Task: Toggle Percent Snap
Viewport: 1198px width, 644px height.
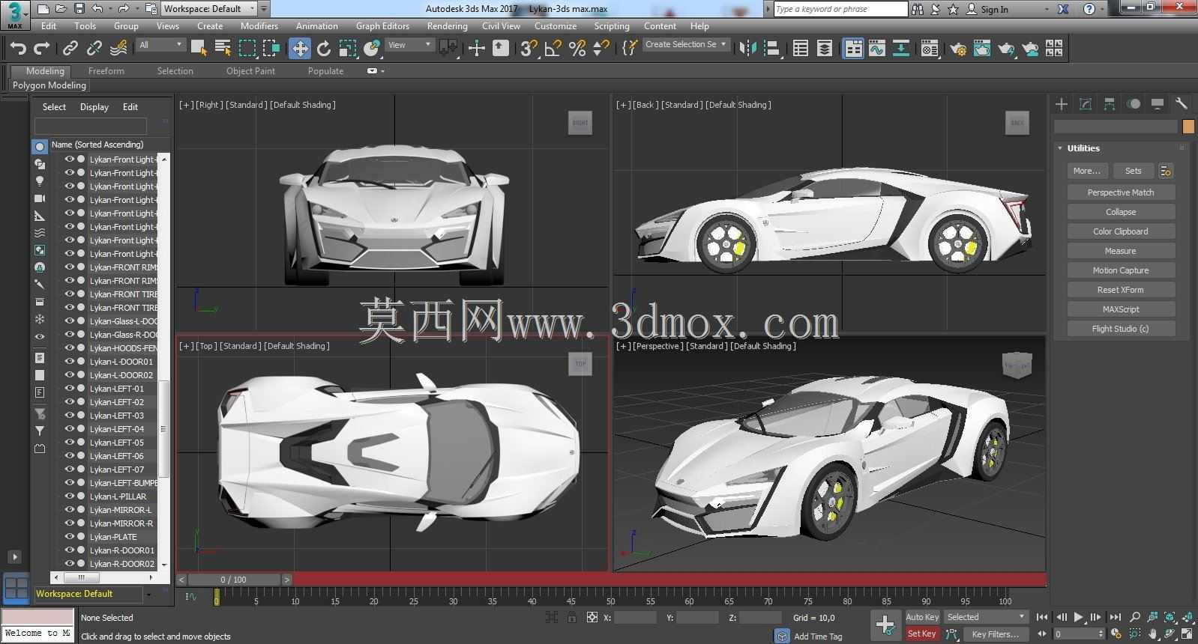Action: pyautogui.click(x=577, y=49)
